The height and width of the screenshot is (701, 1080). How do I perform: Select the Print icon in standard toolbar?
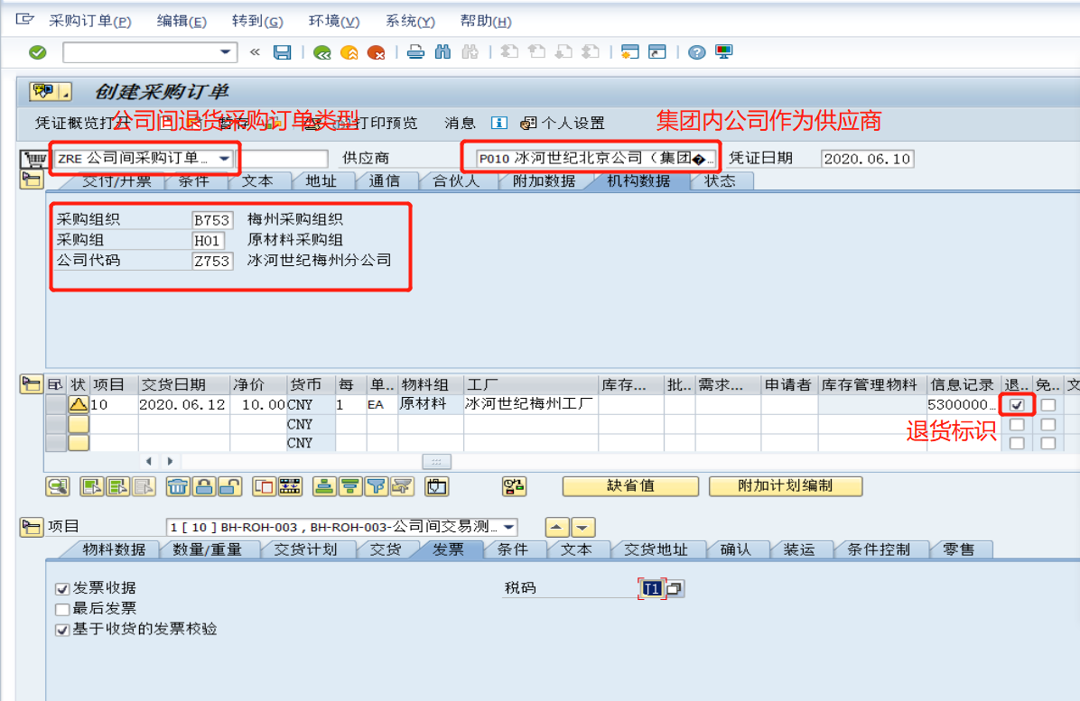click(x=414, y=51)
